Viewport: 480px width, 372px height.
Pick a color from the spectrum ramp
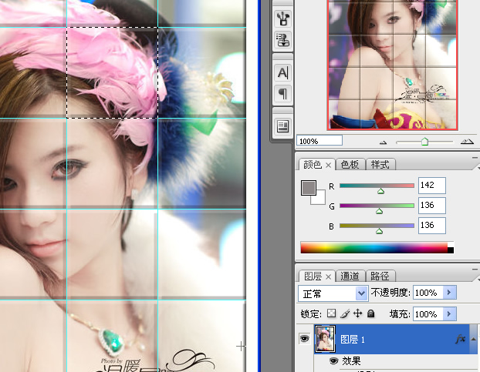coord(374,247)
